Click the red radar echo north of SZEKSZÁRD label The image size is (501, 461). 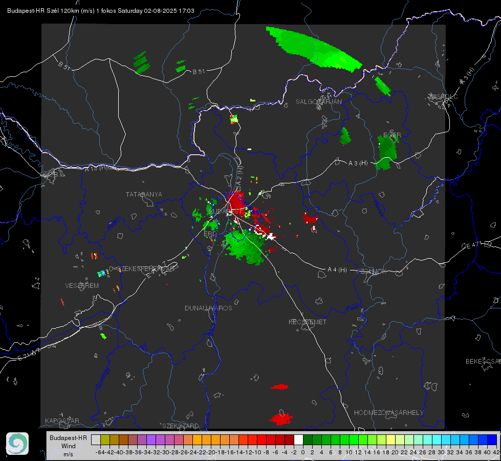279,387
